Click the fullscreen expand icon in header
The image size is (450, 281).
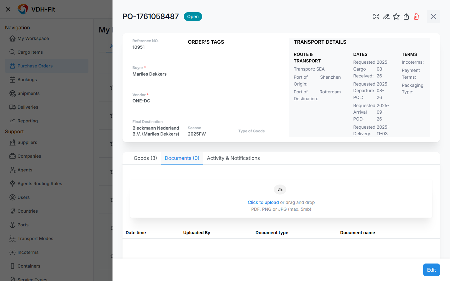pos(376,17)
